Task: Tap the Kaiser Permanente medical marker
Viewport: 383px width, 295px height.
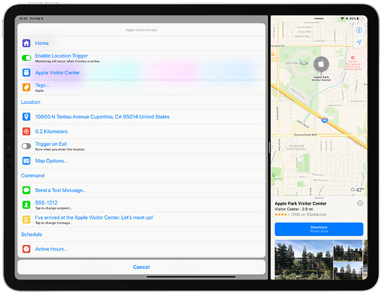Action: (352, 58)
